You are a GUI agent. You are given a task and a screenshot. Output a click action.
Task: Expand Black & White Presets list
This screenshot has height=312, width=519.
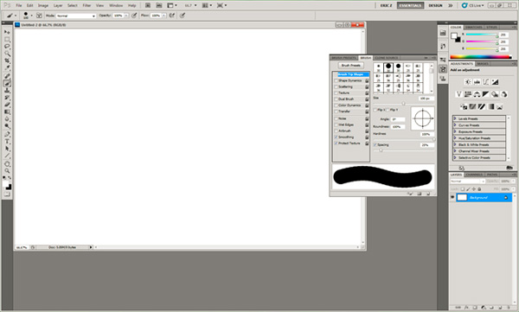(455, 144)
